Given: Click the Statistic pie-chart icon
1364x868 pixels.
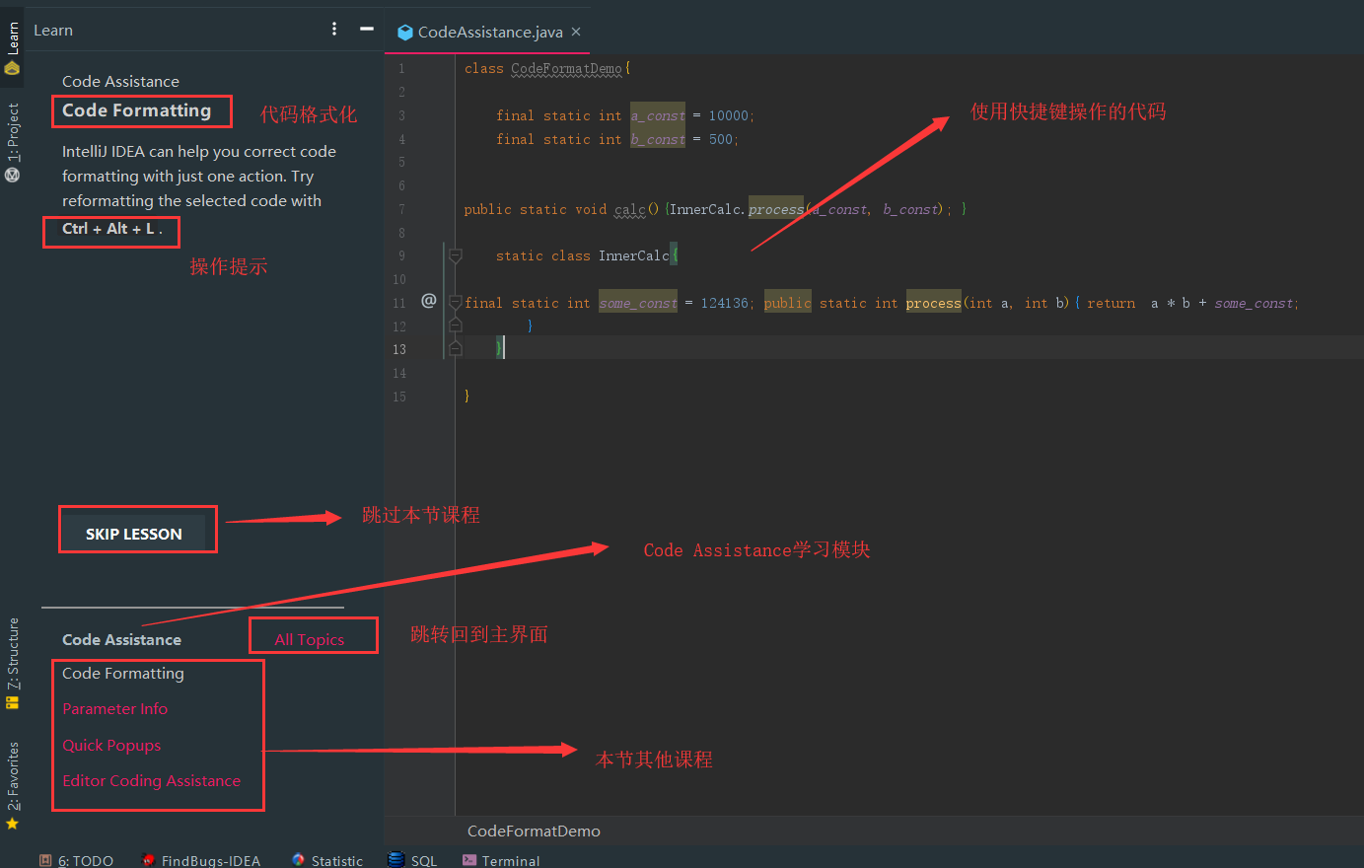Looking at the screenshot, I should click(297, 859).
